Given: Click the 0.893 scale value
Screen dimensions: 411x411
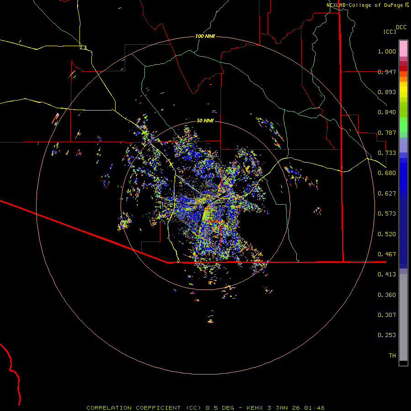Looking at the screenshot, I should click(x=387, y=92).
